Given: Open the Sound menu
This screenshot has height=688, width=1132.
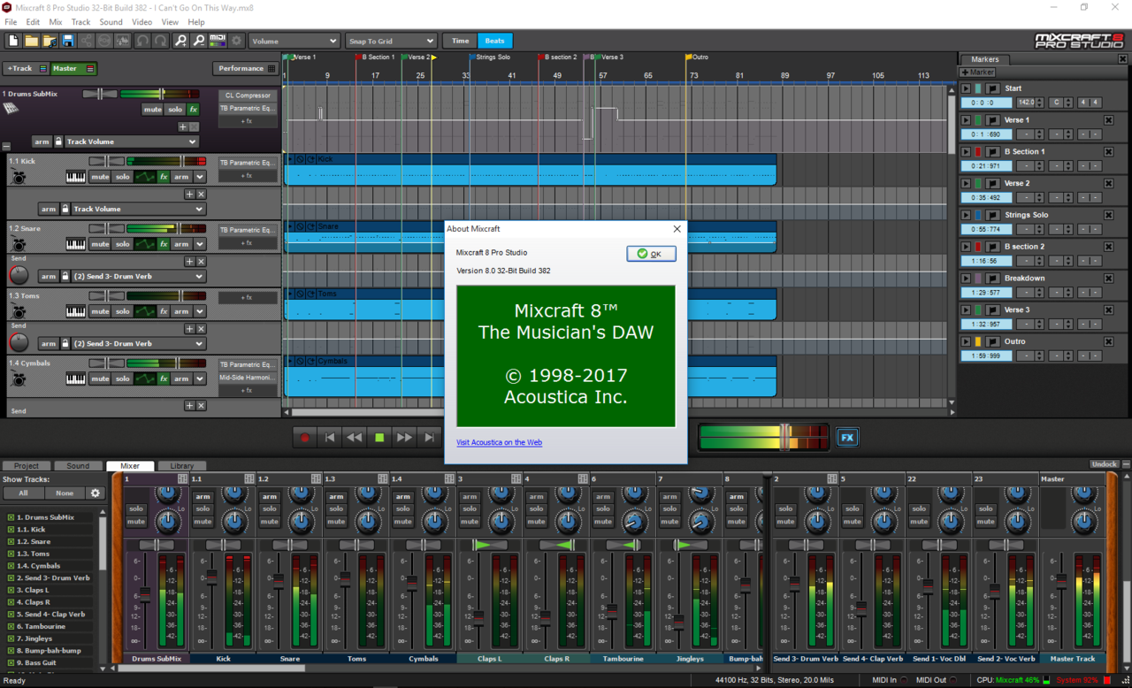Looking at the screenshot, I should (111, 22).
